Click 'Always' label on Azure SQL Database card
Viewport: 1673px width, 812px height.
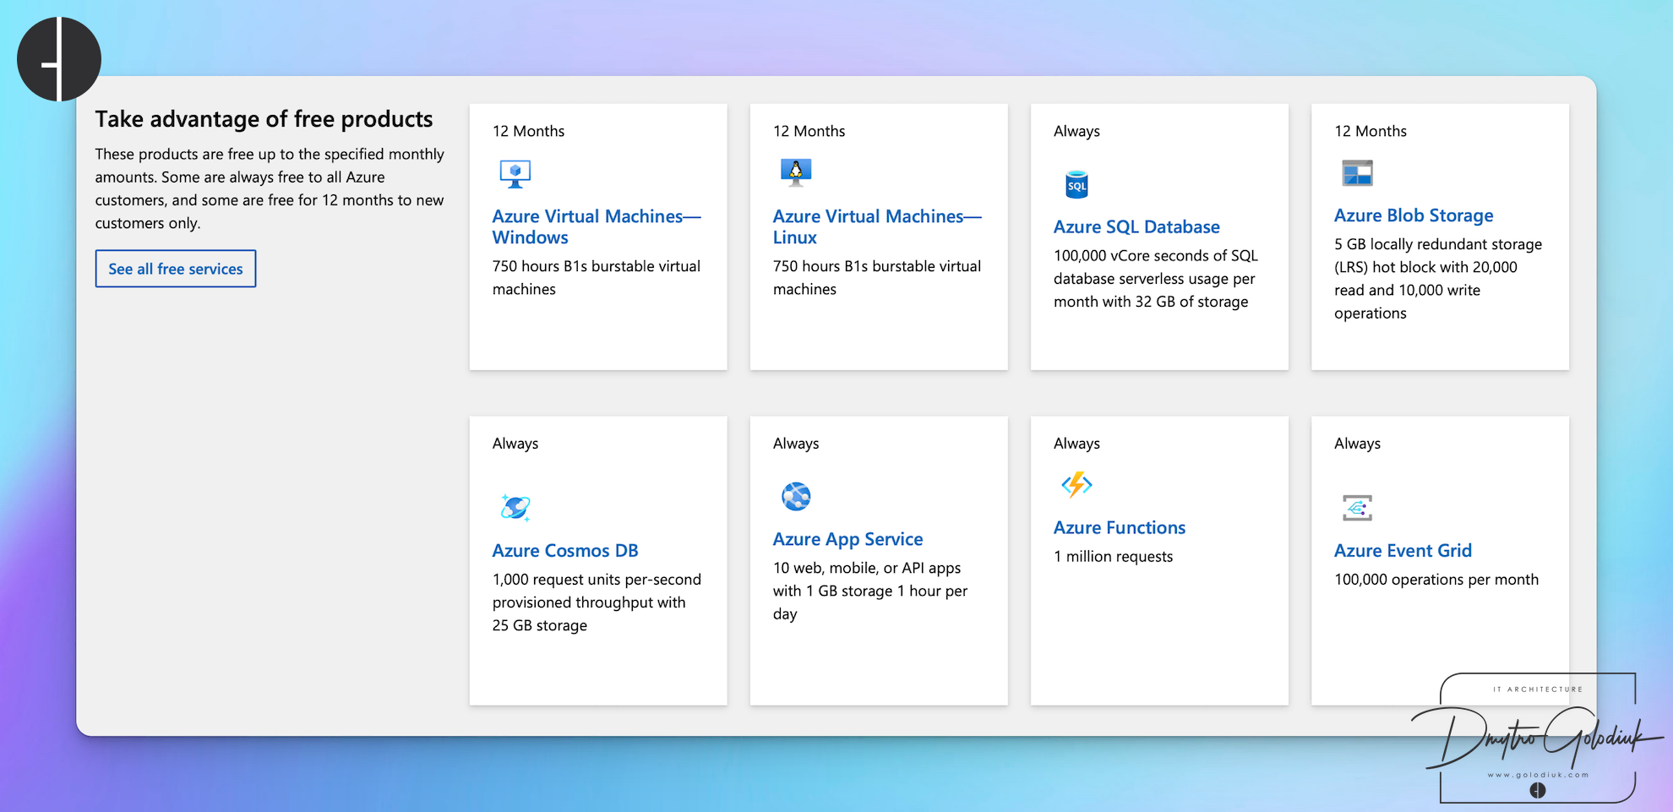point(1076,131)
